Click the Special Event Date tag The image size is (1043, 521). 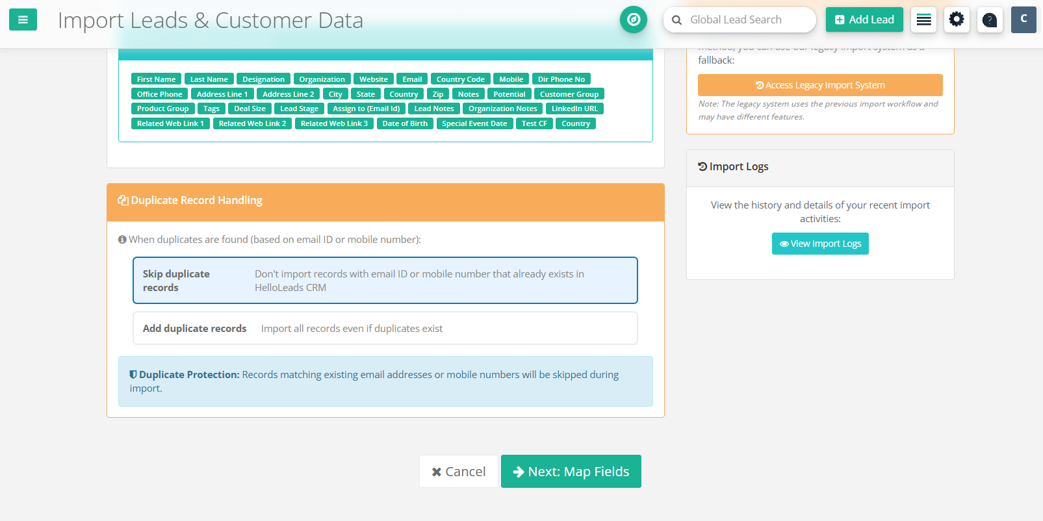pyautogui.click(x=474, y=123)
